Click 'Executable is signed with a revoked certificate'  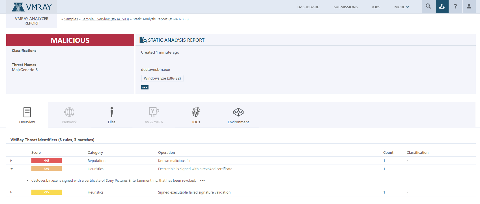[195, 169]
